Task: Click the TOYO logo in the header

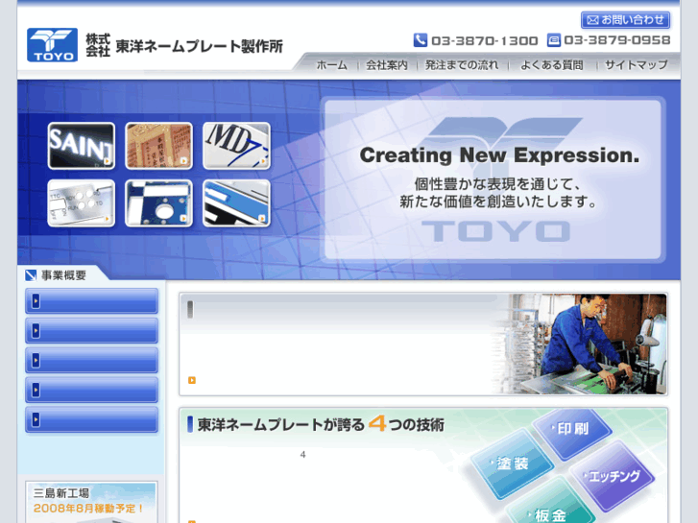Action: (x=52, y=45)
